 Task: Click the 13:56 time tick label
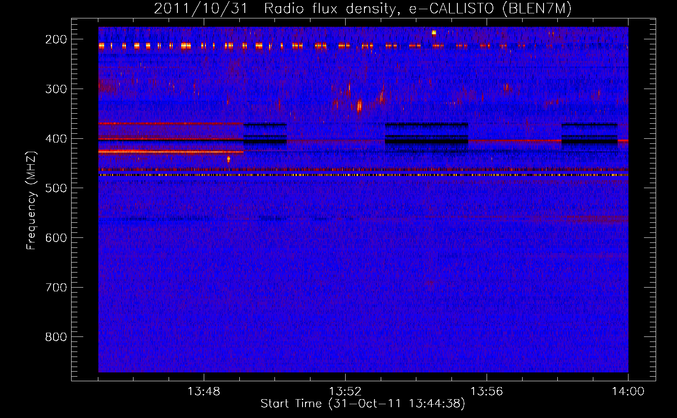(x=487, y=392)
